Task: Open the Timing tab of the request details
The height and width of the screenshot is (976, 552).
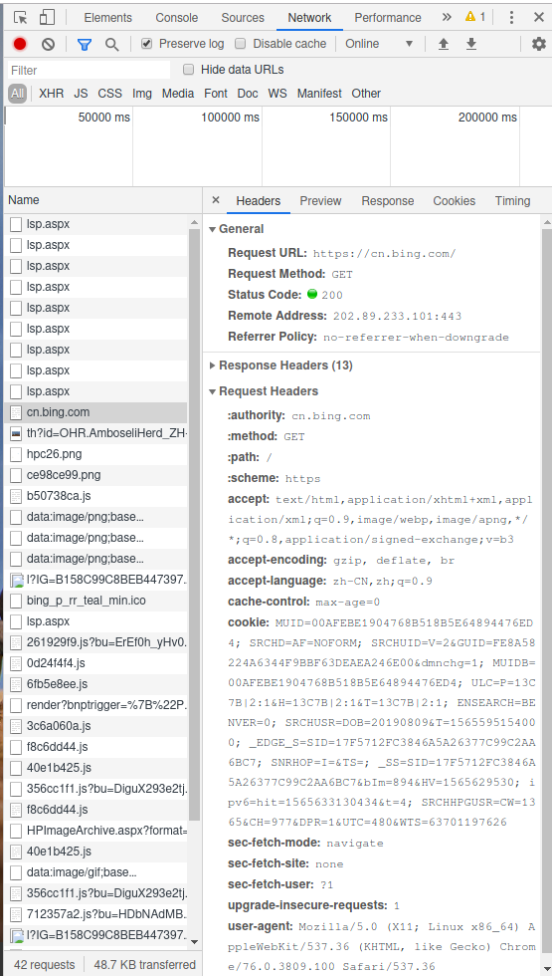Action: pos(513,201)
